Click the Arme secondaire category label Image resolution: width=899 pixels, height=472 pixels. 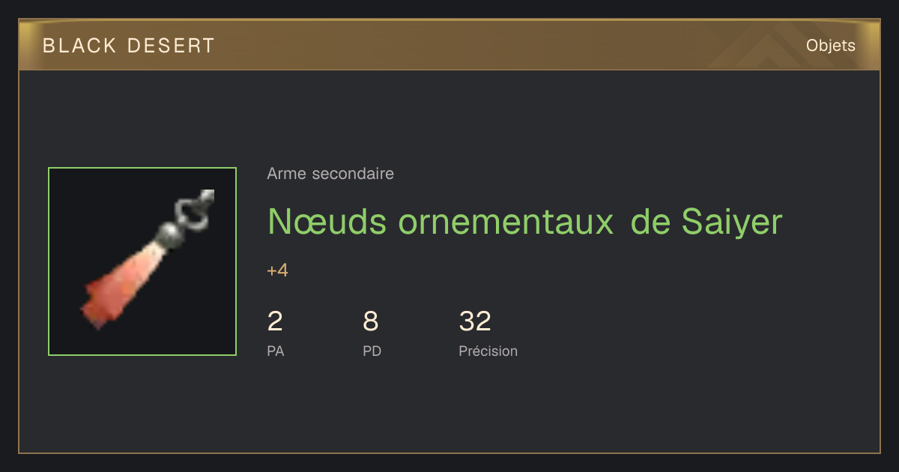tap(330, 174)
